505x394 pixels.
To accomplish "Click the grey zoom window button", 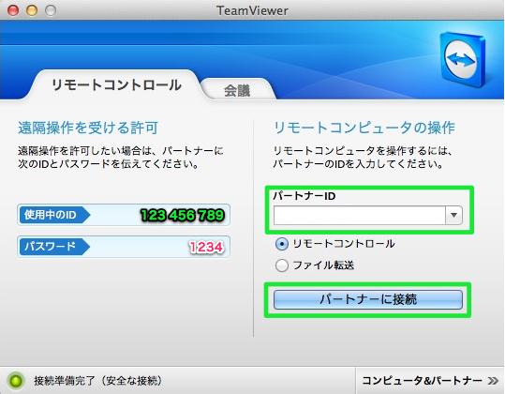I will pyautogui.click(x=51, y=10).
